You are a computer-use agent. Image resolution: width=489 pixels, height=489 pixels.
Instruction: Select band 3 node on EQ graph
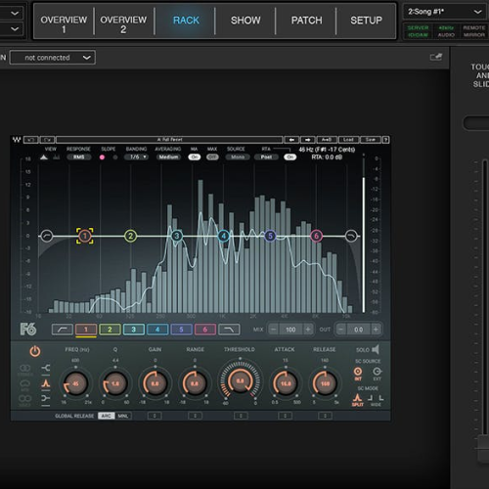click(x=176, y=236)
